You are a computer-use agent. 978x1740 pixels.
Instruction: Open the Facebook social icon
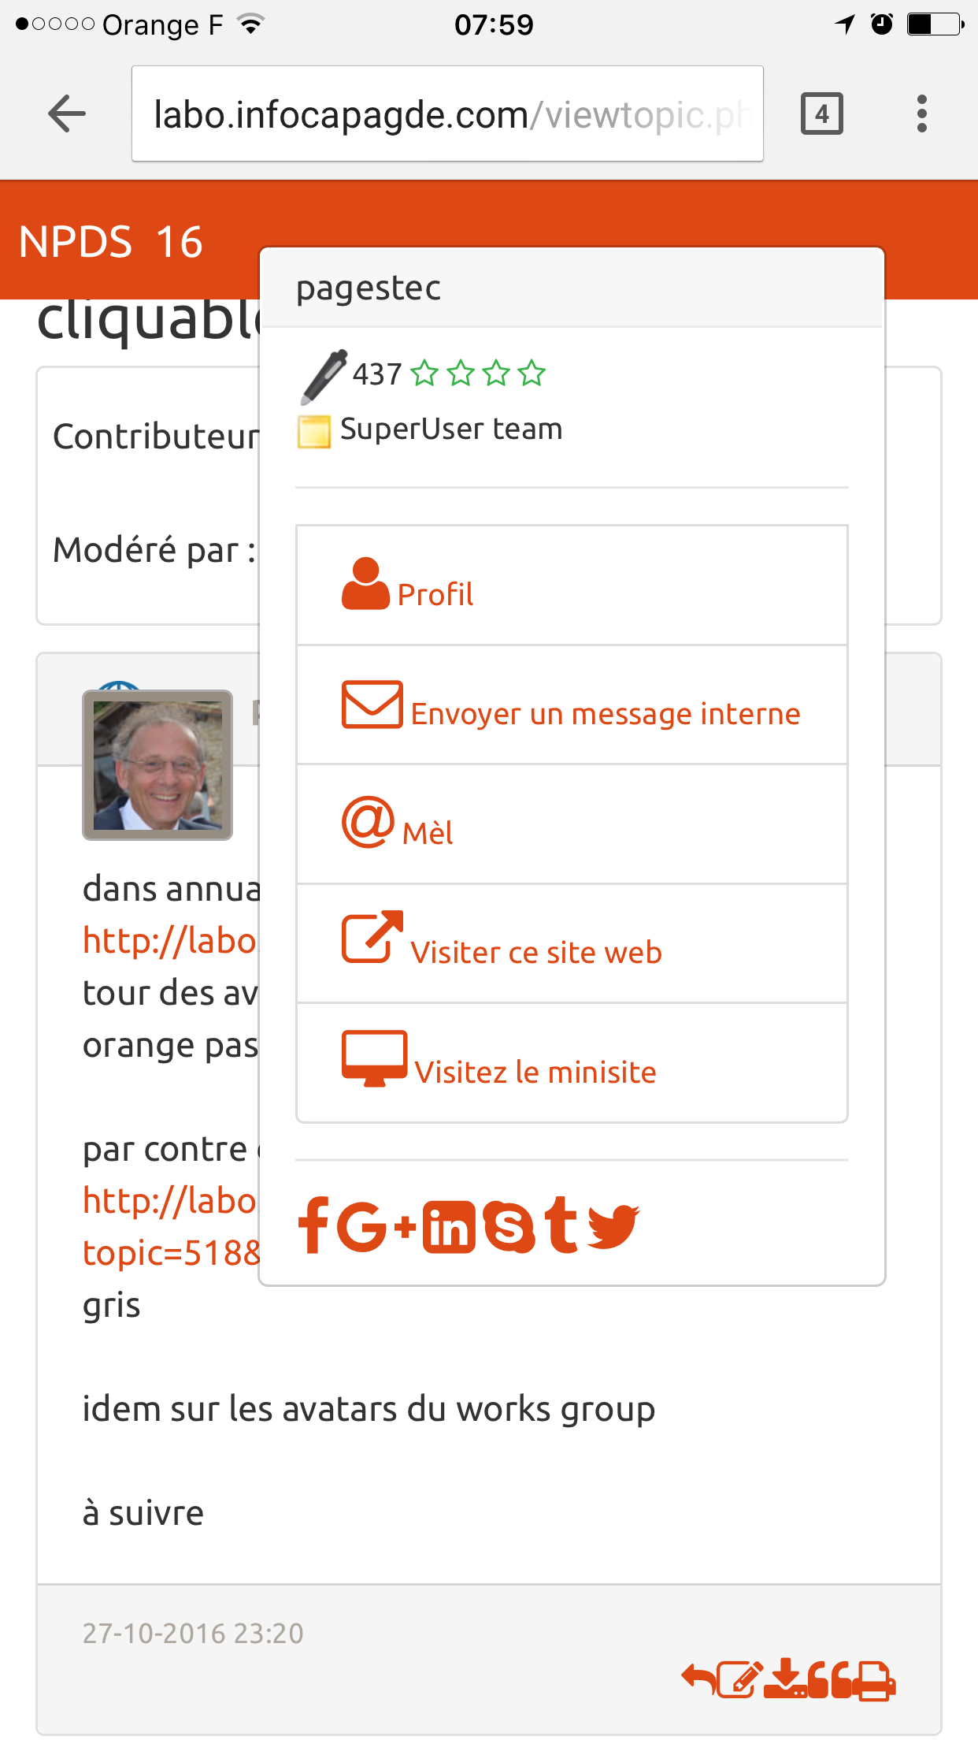[x=313, y=1225]
